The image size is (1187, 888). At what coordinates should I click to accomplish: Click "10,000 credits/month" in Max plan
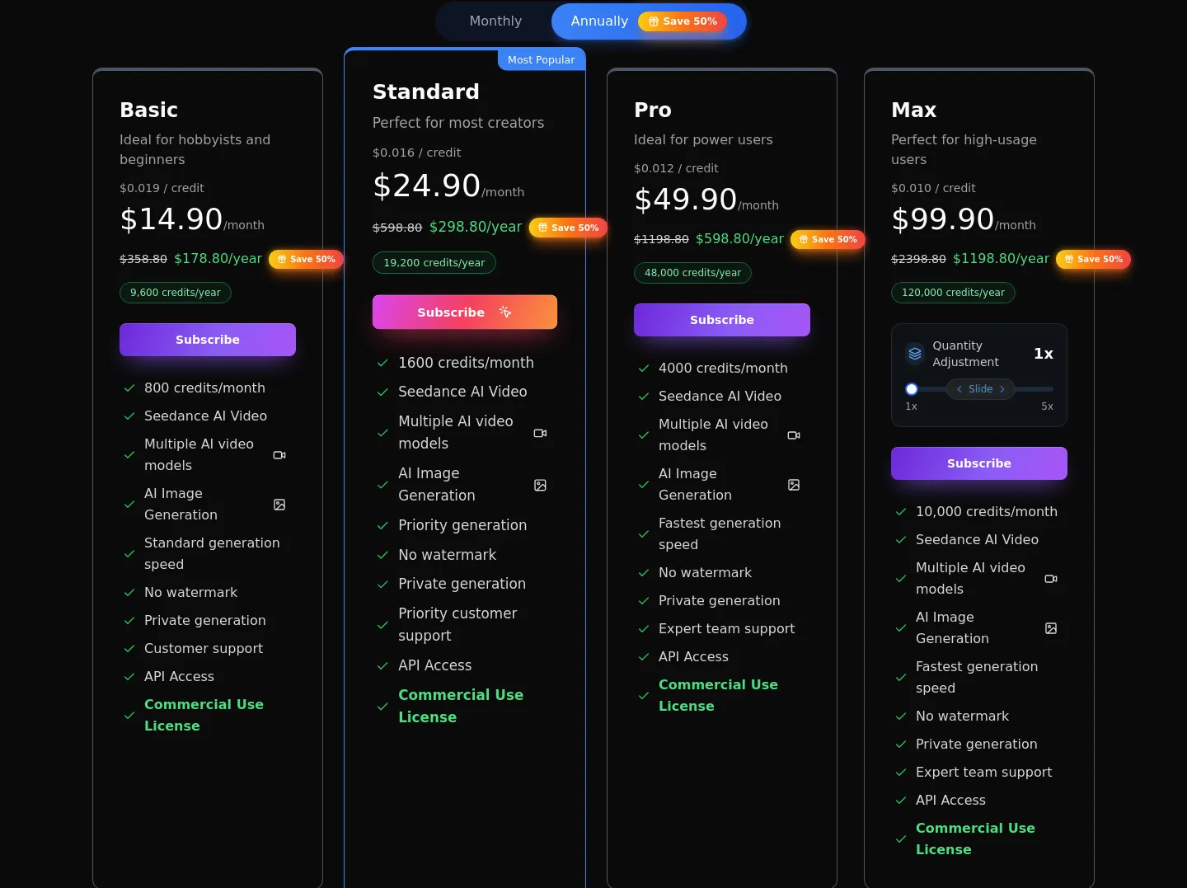[x=987, y=511]
